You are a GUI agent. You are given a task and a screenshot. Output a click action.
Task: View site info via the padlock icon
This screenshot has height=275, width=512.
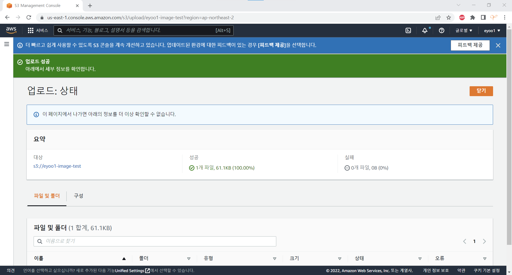(42, 18)
